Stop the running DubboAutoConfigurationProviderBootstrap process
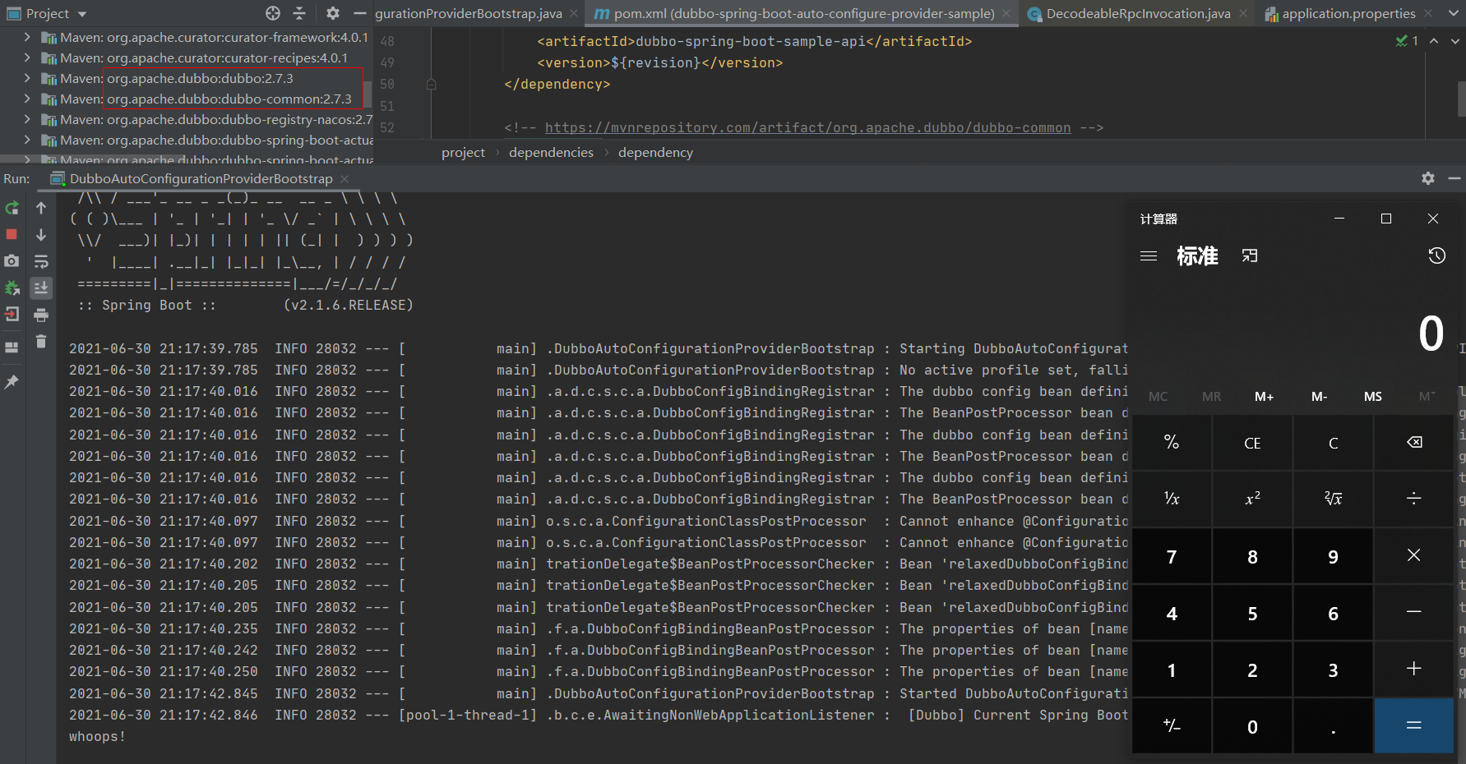Viewport: 1466px width, 764px height. tap(12, 235)
